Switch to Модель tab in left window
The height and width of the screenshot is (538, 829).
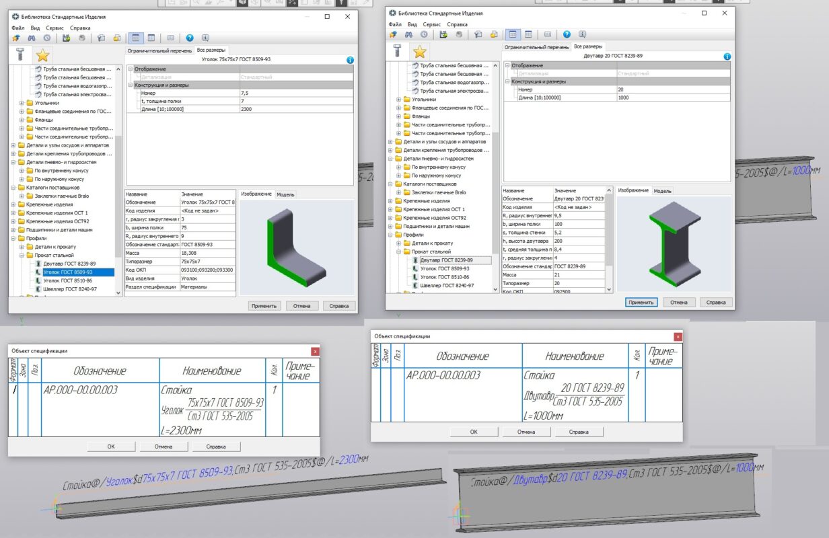point(286,194)
